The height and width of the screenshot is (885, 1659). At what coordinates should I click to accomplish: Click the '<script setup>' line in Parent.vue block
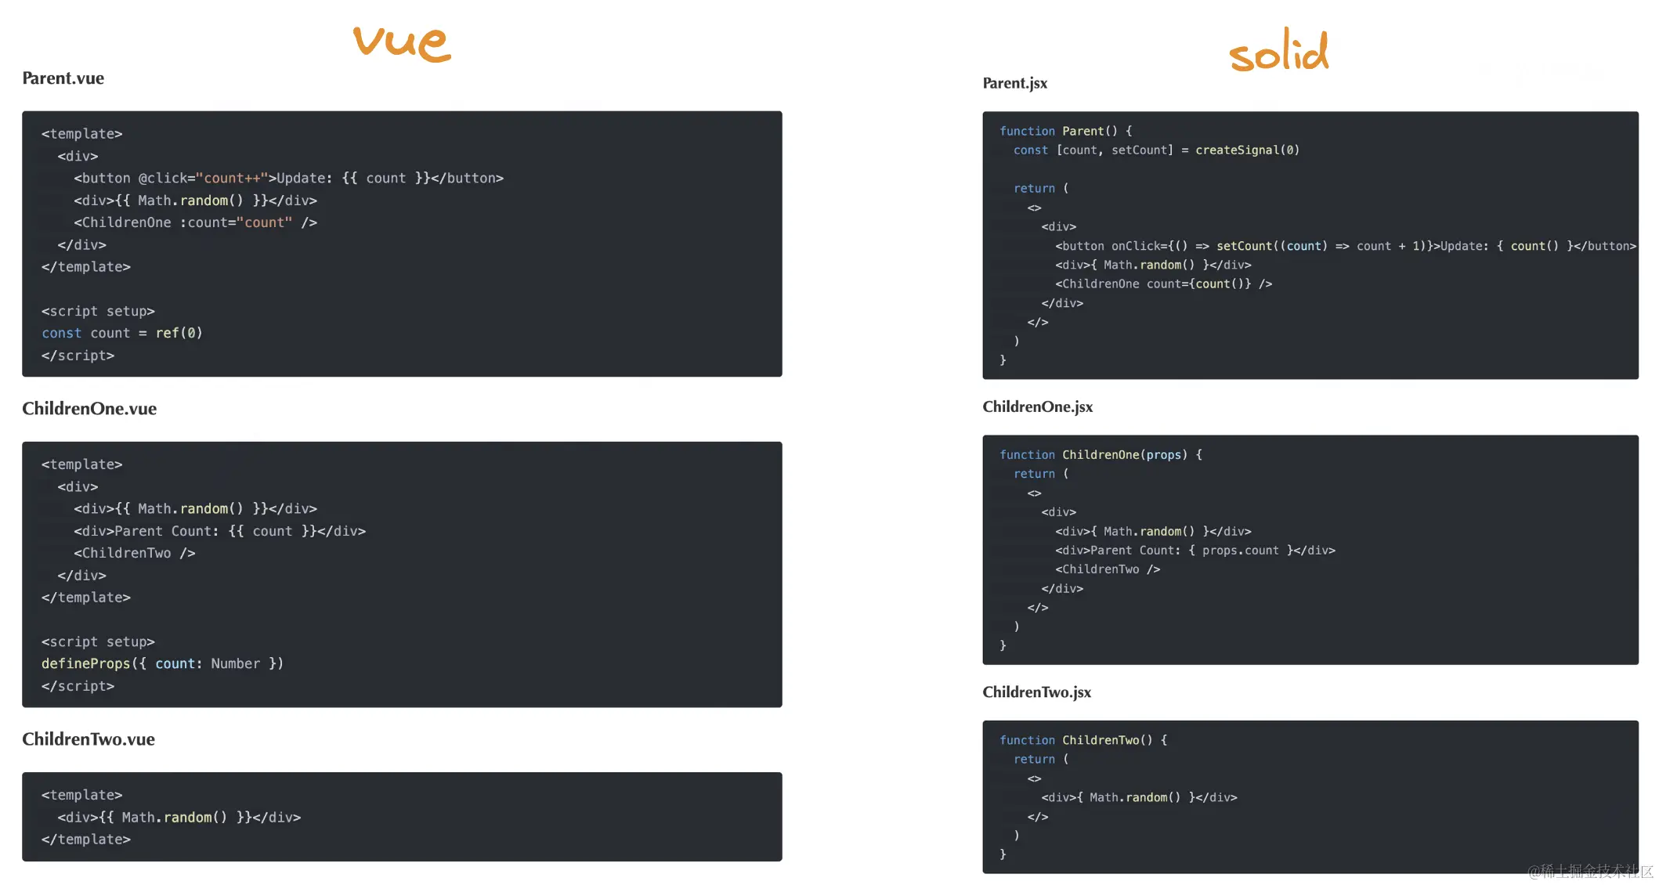(98, 311)
